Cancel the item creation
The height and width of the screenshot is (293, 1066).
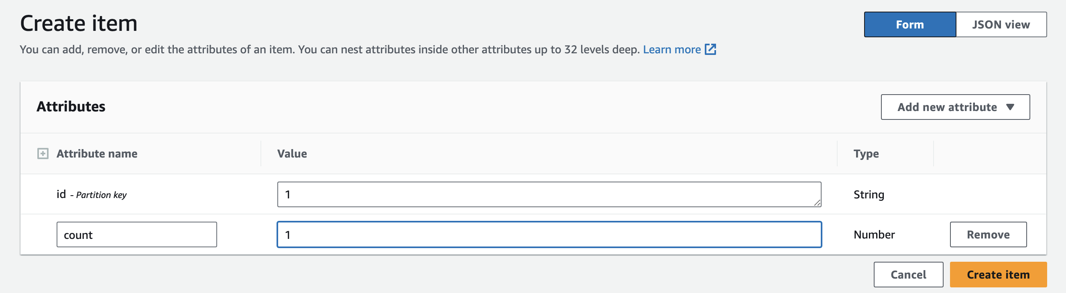pos(908,275)
